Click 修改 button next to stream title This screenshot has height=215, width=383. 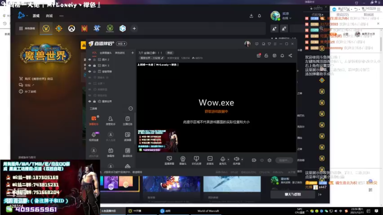(x=170, y=53)
